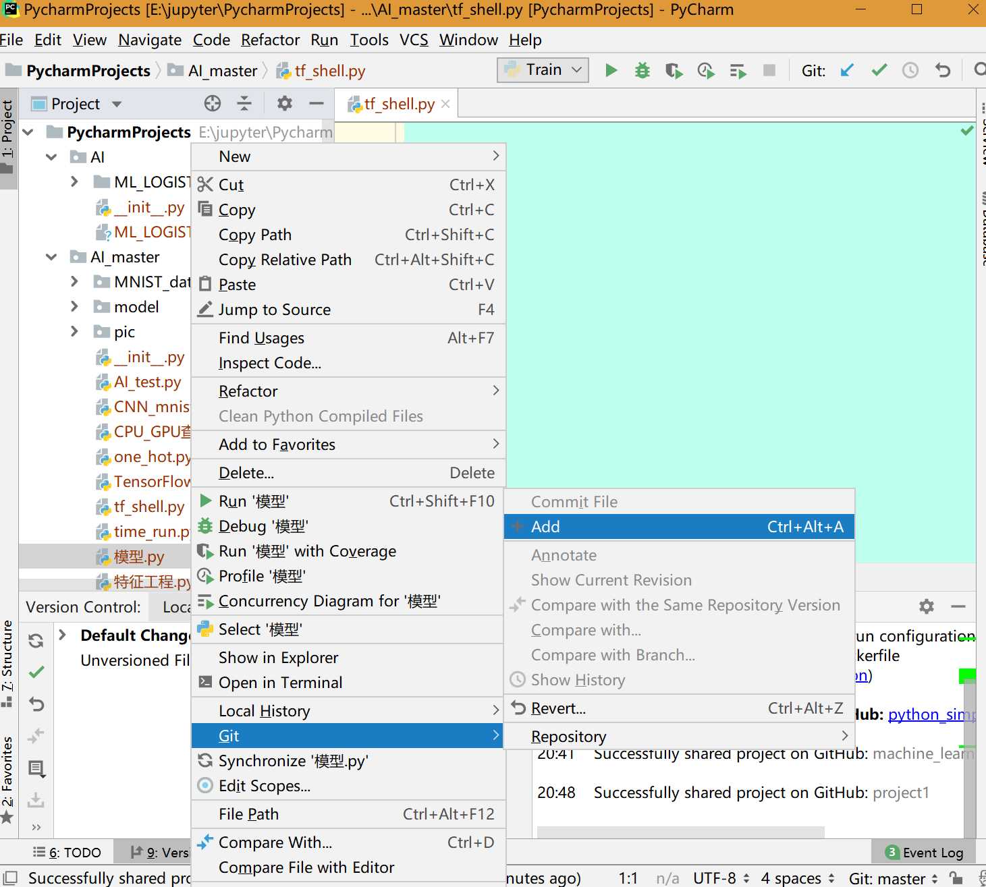This screenshot has width=986, height=887.
Task: Open the 6: TODO tool window
Action: pos(67,853)
